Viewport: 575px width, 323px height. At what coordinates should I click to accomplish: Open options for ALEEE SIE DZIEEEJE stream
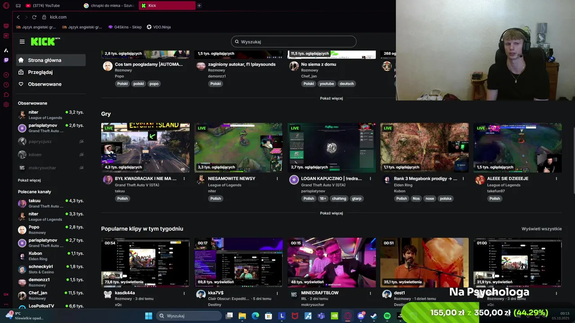pos(556,179)
